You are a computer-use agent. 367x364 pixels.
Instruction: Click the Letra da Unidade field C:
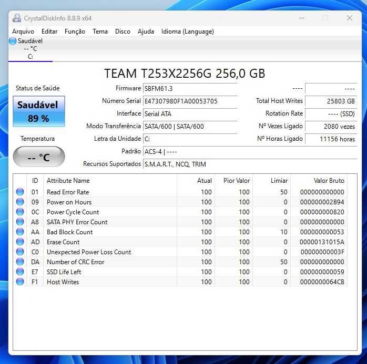coord(190,139)
